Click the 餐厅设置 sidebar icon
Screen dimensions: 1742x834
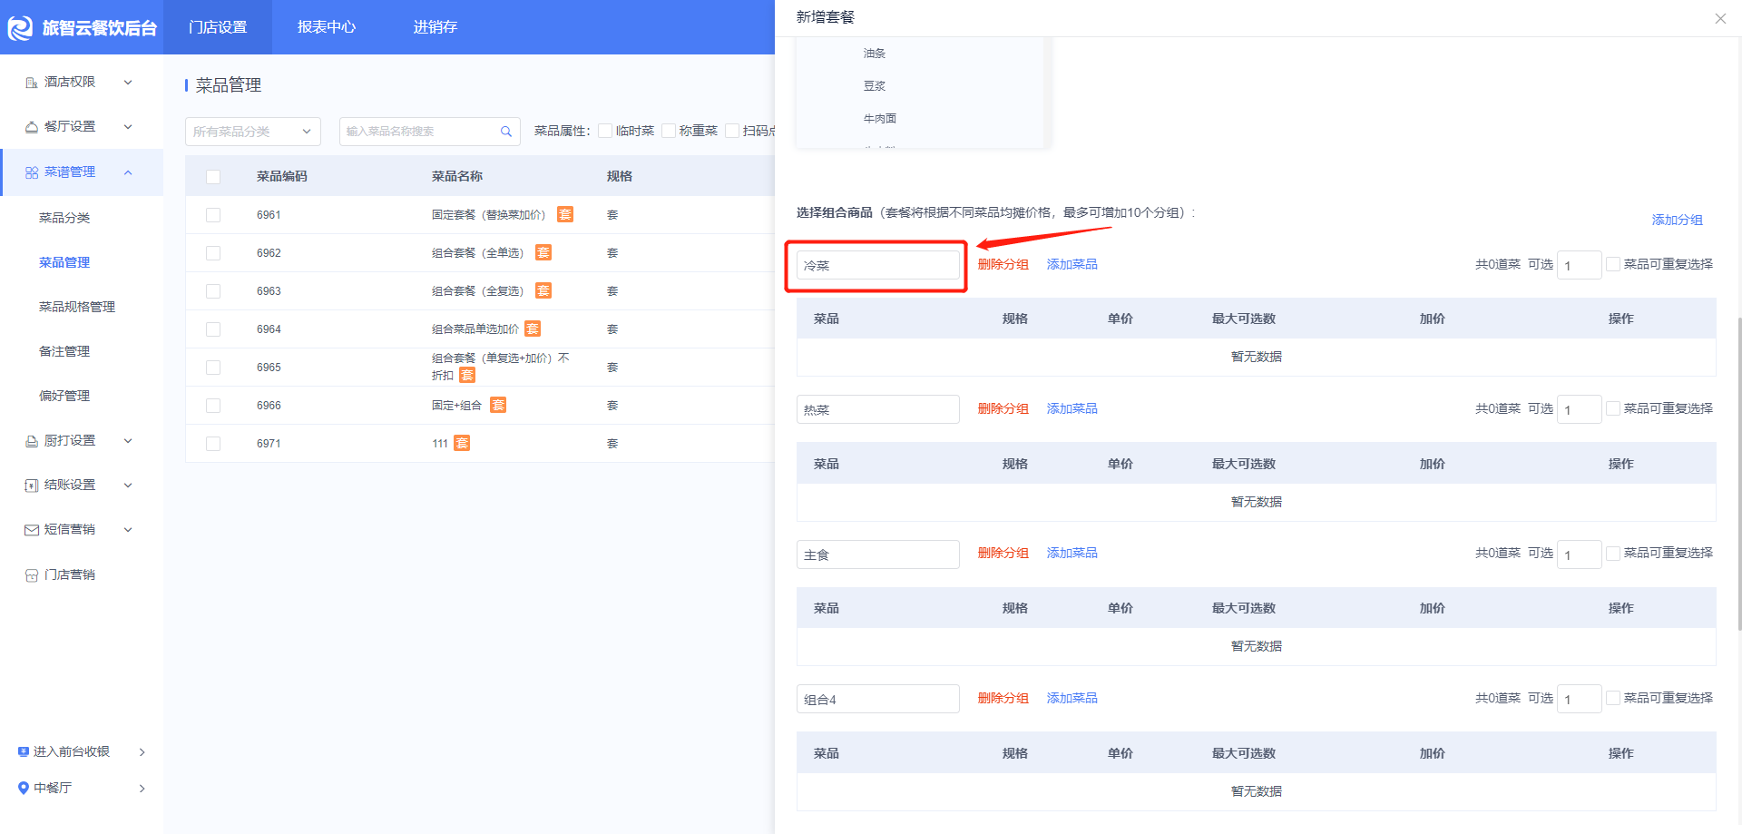[x=32, y=127]
